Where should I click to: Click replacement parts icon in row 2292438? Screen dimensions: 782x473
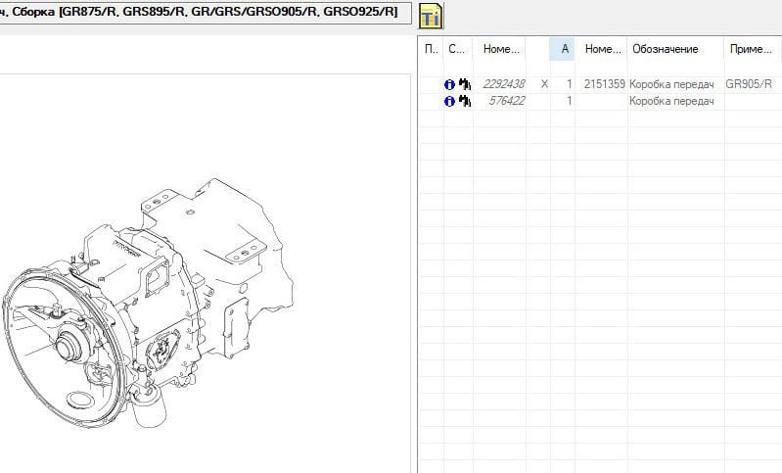tap(465, 84)
